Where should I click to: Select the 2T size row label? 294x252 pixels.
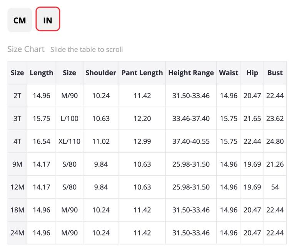coord(17,96)
